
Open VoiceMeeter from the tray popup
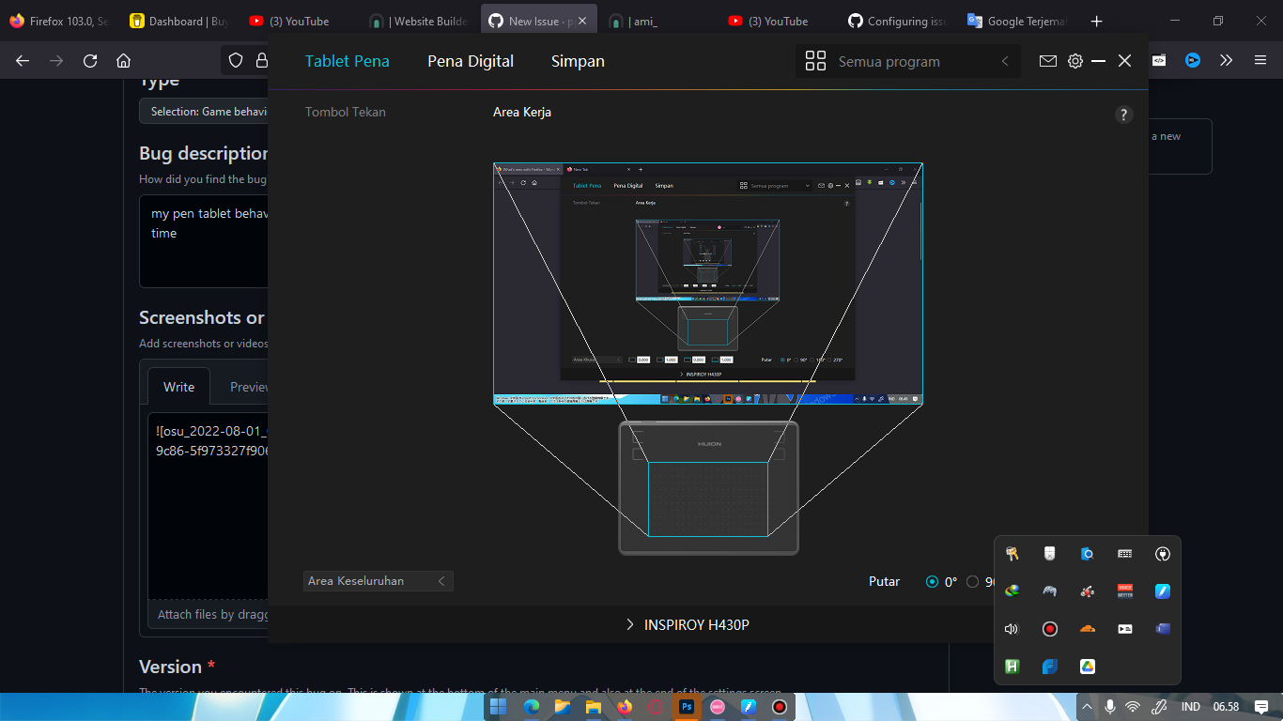click(x=1124, y=591)
